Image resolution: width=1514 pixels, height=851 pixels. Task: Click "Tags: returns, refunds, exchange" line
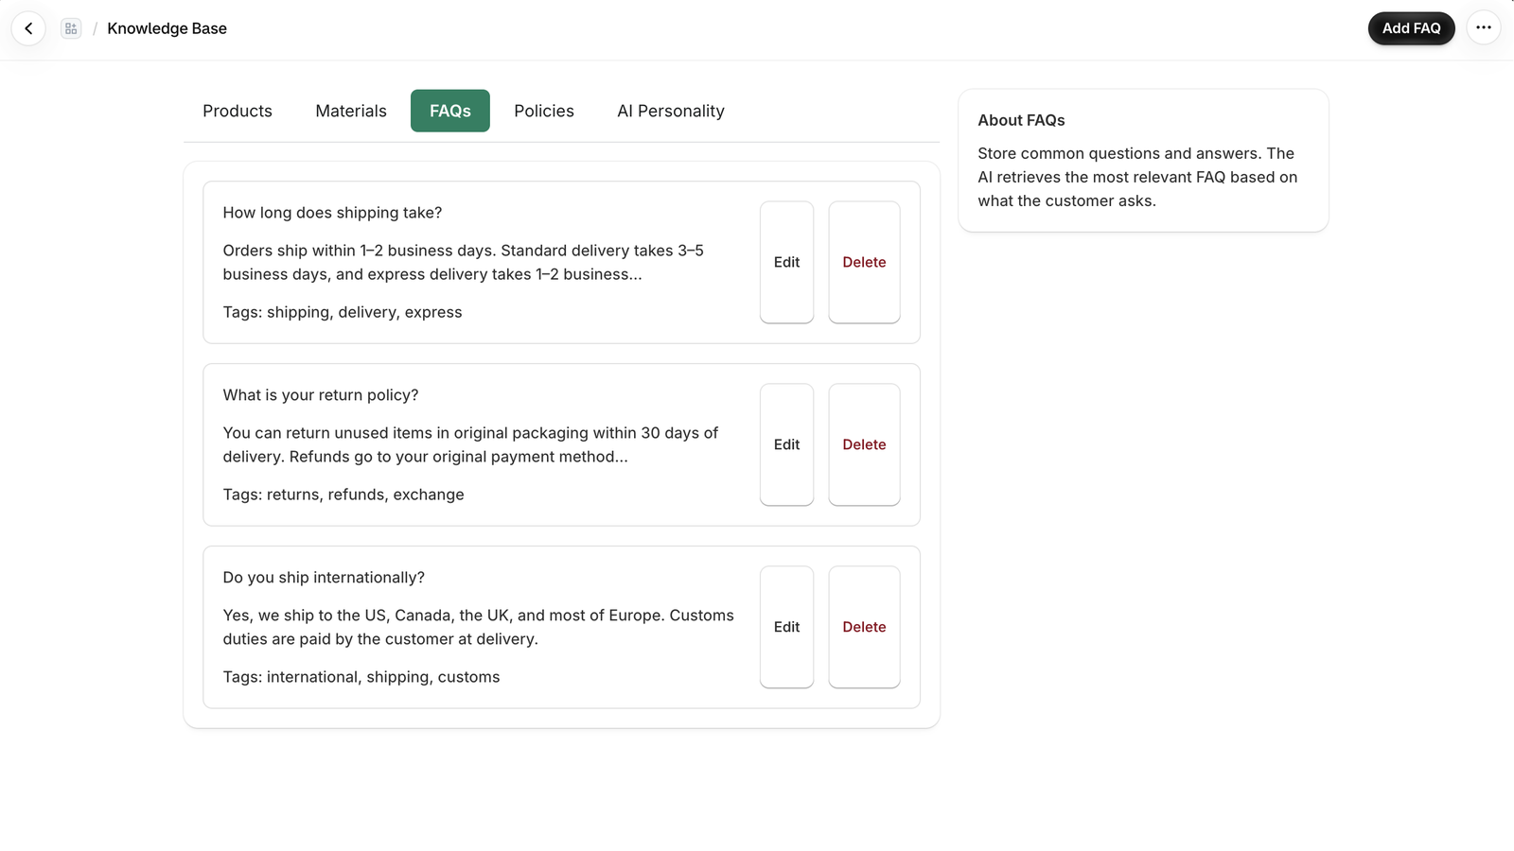tap(343, 495)
